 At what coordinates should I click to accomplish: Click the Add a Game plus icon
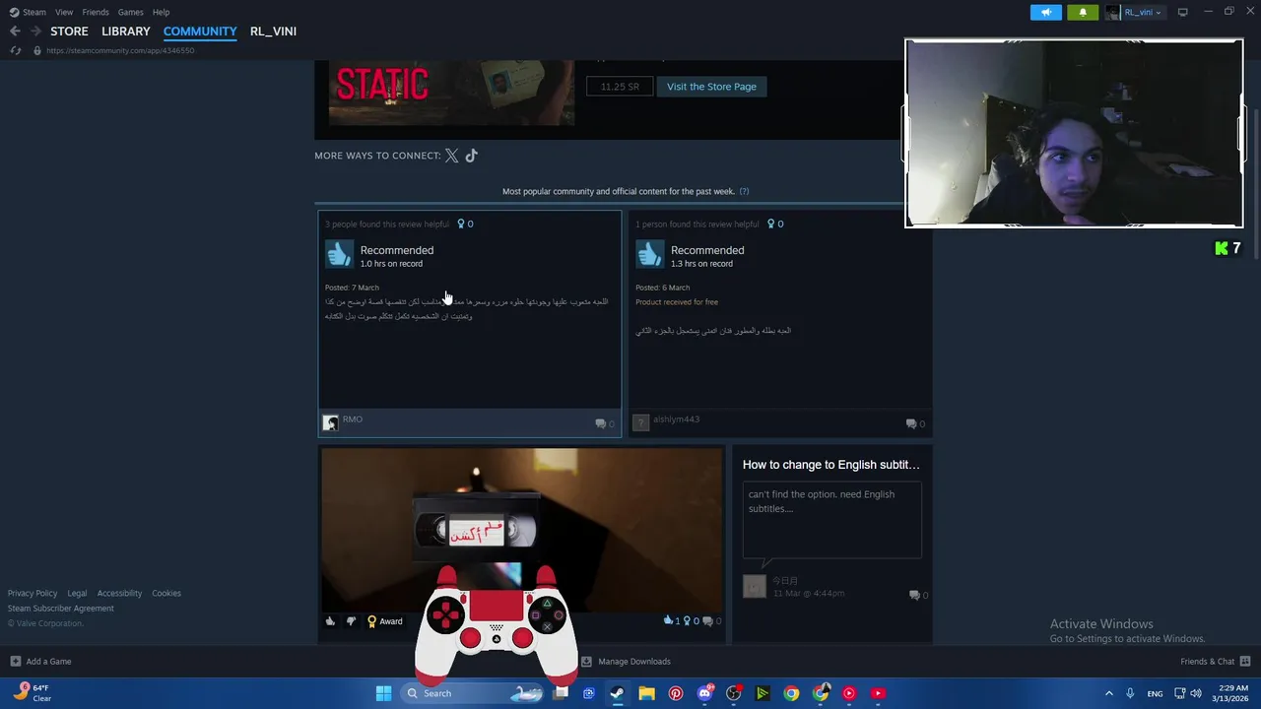pos(15,662)
